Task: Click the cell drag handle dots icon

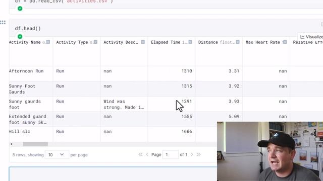Action: 3,22
